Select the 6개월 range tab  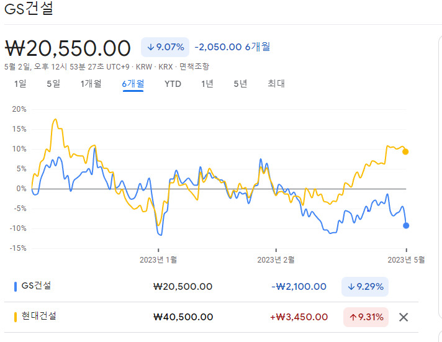(133, 84)
